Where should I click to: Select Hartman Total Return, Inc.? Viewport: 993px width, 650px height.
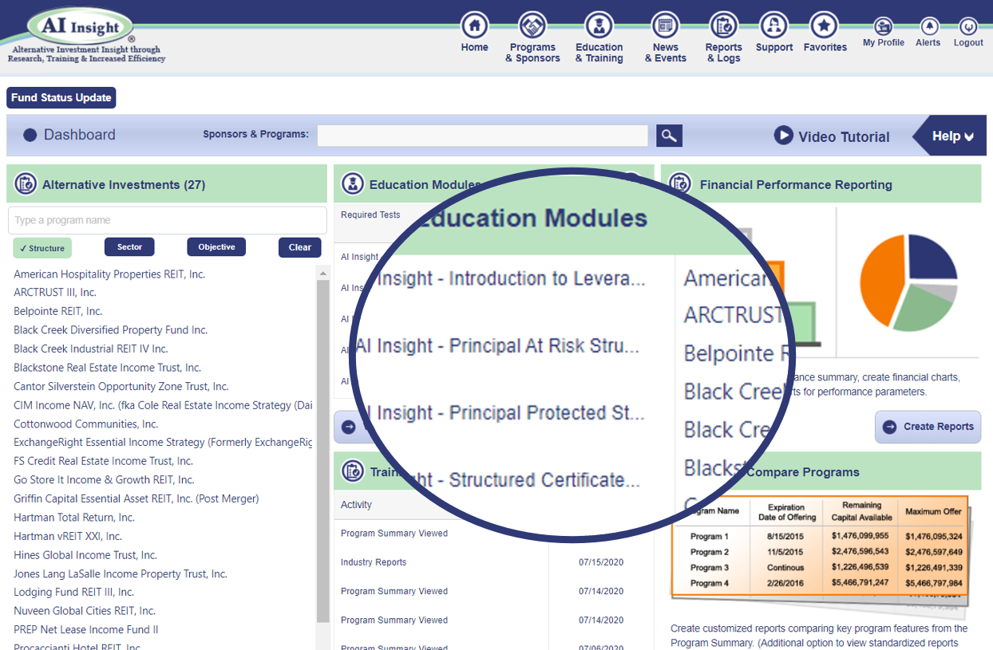[x=74, y=518]
